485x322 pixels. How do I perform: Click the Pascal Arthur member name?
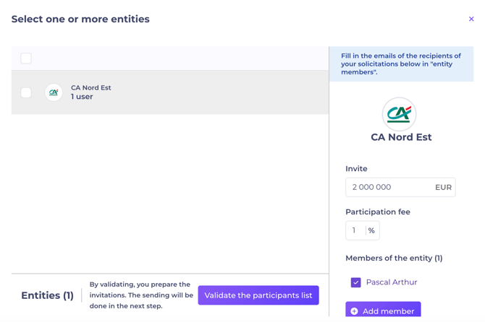[392, 282]
